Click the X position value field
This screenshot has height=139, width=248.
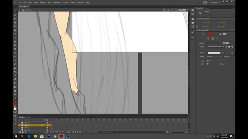tap(208, 22)
